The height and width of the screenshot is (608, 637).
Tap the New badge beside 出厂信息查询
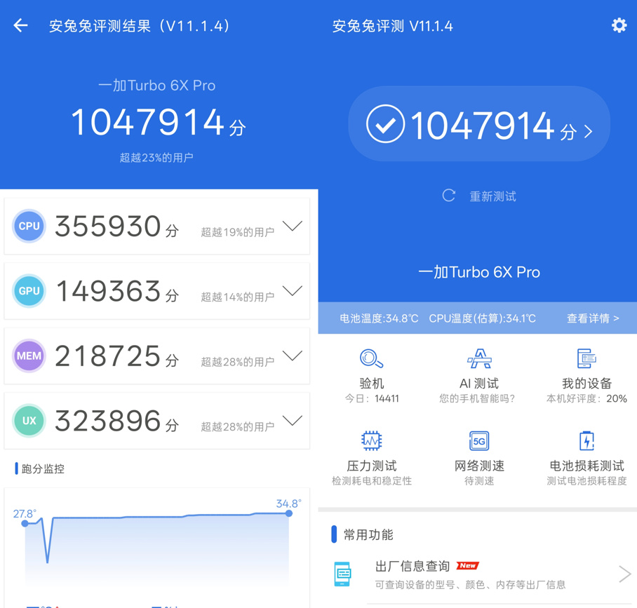click(x=468, y=565)
